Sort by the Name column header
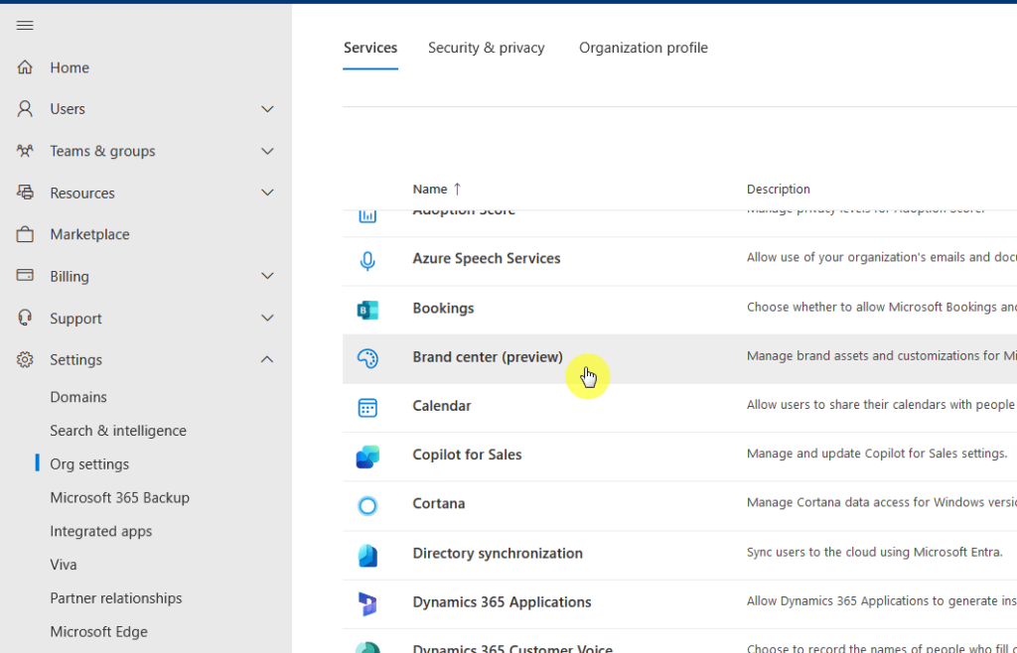Screen dimensions: 1017x653 (x=430, y=189)
